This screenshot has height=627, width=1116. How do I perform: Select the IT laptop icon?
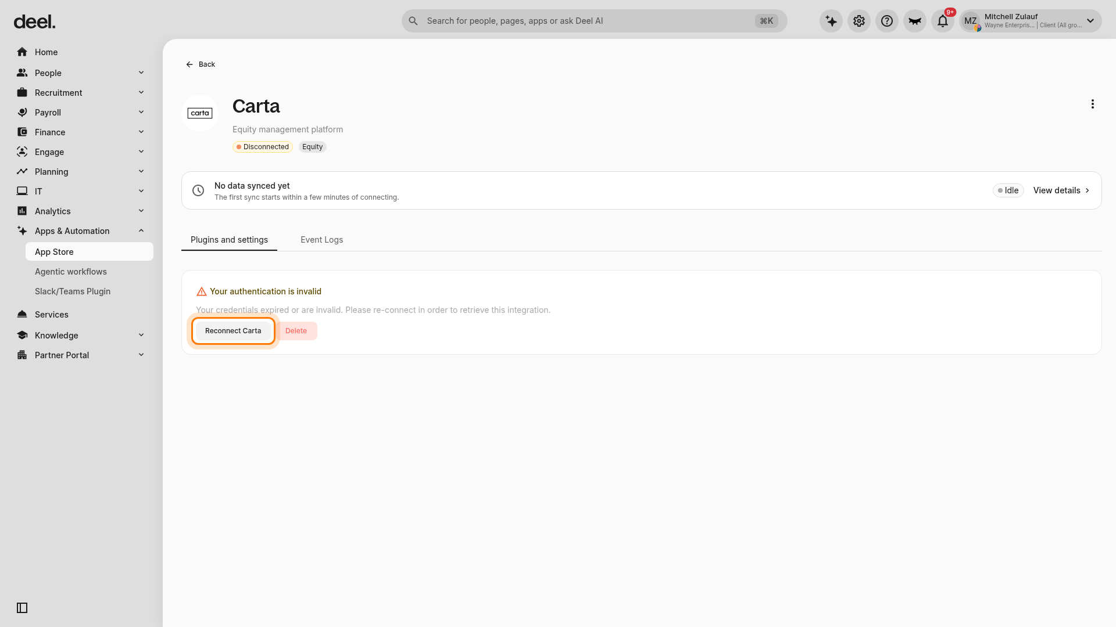pyautogui.click(x=22, y=192)
